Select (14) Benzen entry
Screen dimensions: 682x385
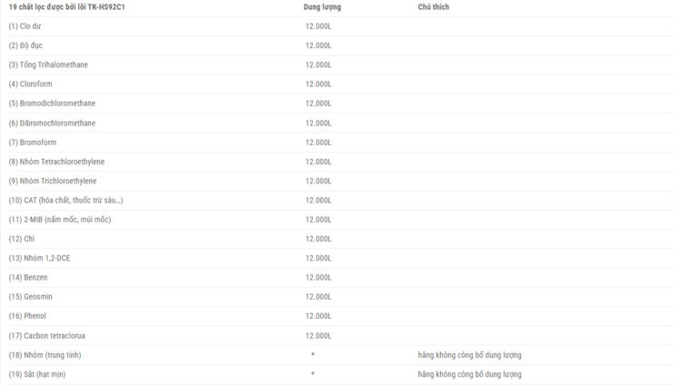coord(28,277)
